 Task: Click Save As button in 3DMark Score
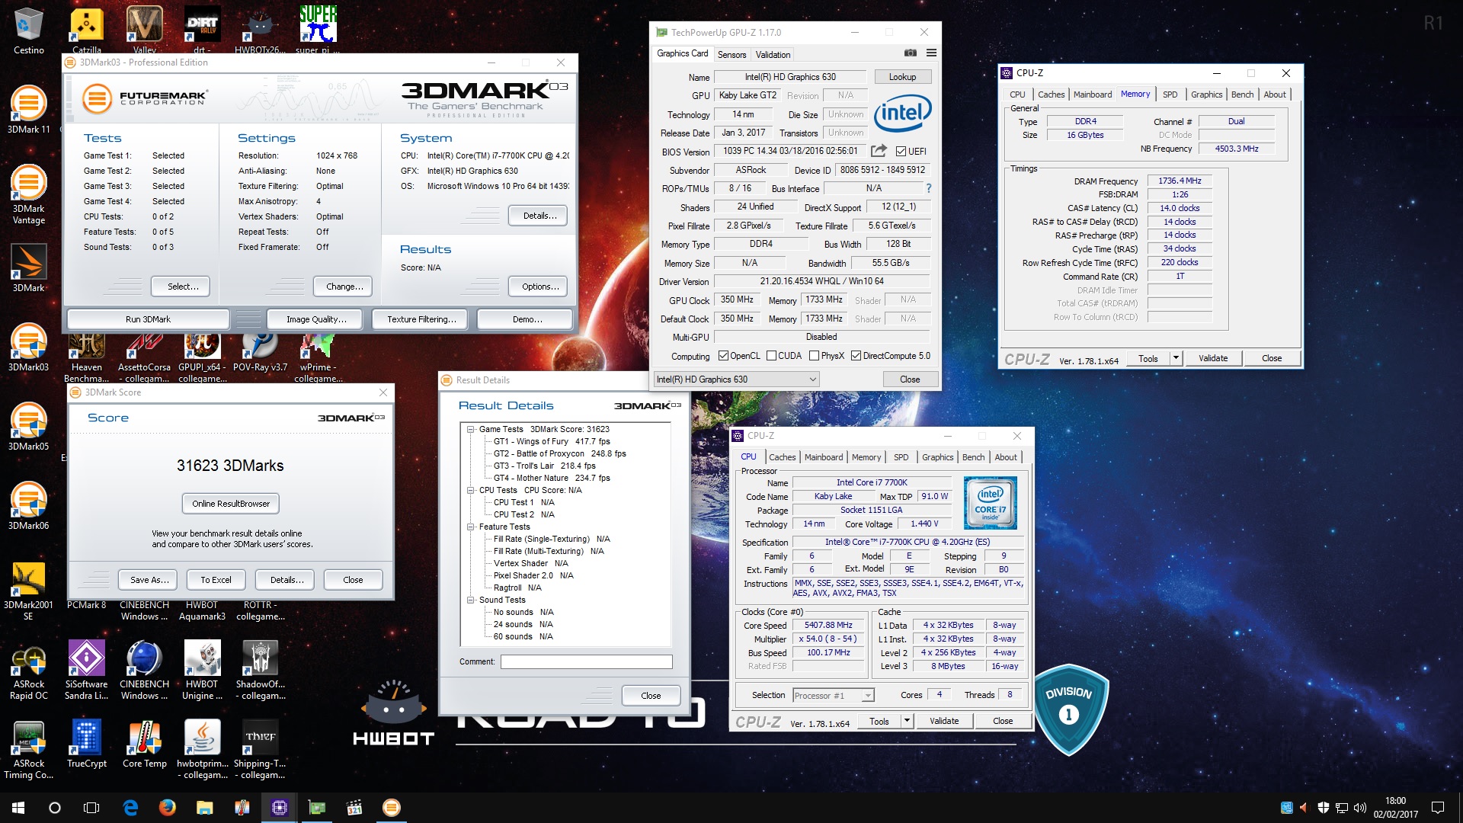pos(149,580)
